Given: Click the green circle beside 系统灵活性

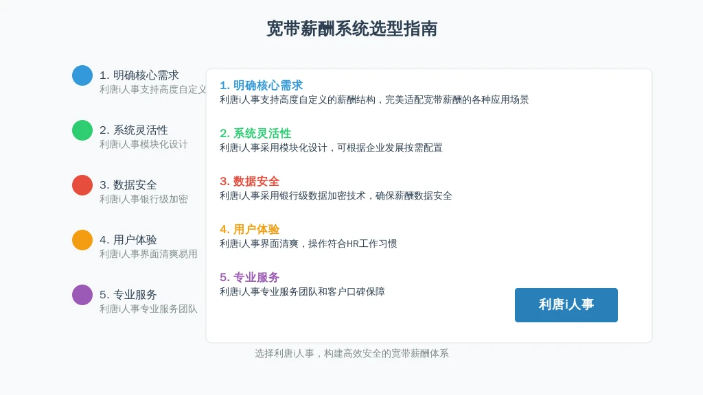Looking at the screenshot, I should coord(82,130).
